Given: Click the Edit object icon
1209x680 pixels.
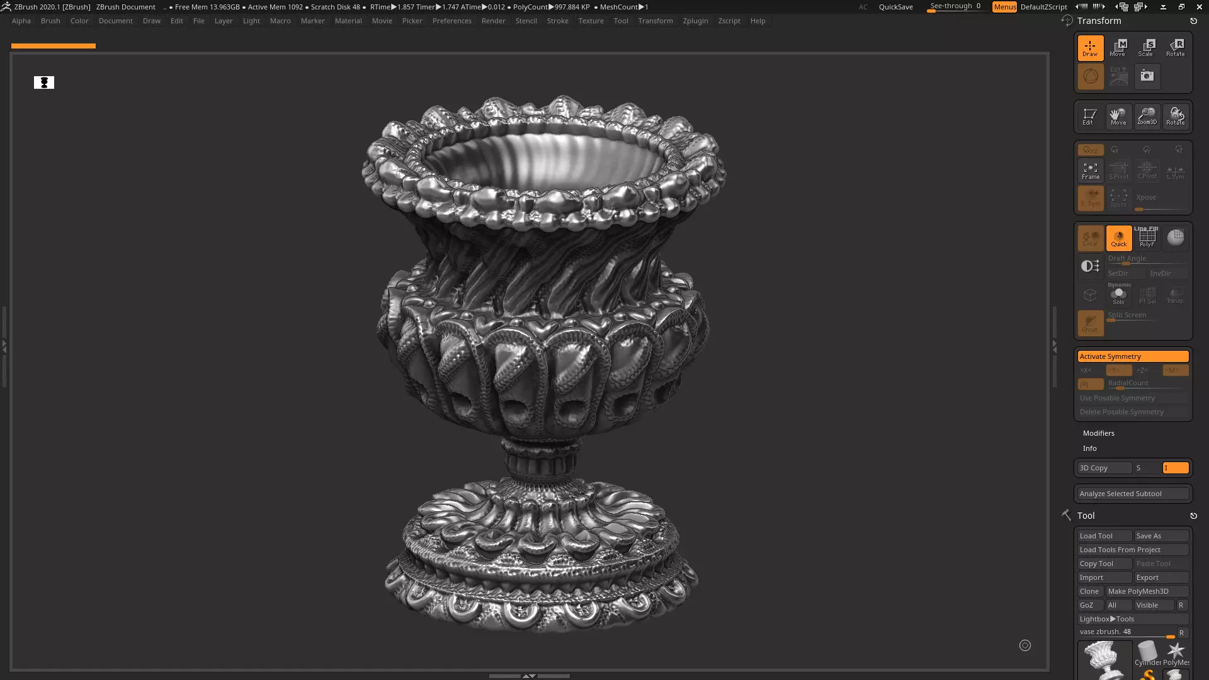Looking at the screenshot, I should click(1090, 116).
